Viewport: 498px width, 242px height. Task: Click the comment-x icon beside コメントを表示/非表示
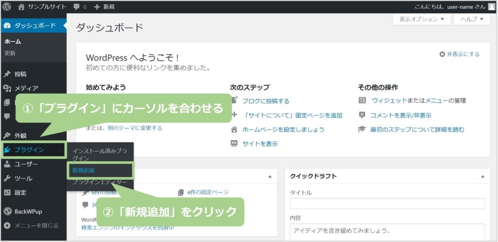coord(362,115)
